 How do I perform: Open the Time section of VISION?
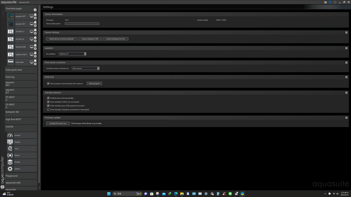pos(22,149)
